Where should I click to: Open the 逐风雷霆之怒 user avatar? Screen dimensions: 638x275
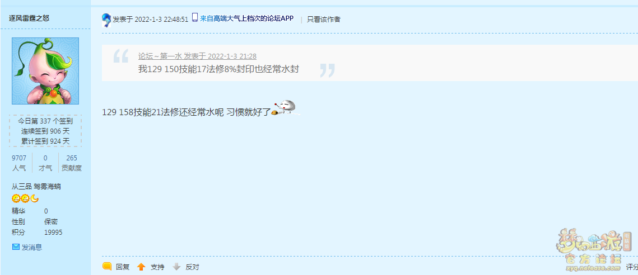(45, 71)
